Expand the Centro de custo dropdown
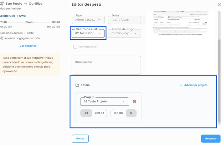 coord(88,33)
